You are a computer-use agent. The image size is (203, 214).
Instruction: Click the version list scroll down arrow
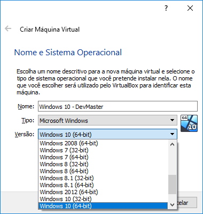(x=172, y=205)
